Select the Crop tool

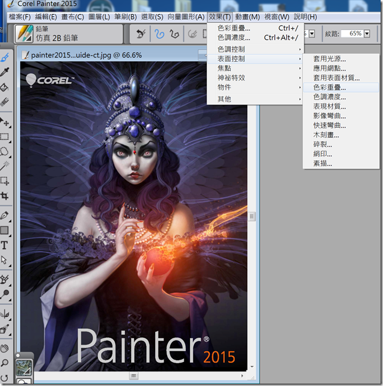[x=5, y=196]
